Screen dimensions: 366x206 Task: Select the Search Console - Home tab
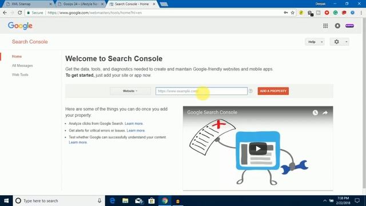click(x=132, y=4)
